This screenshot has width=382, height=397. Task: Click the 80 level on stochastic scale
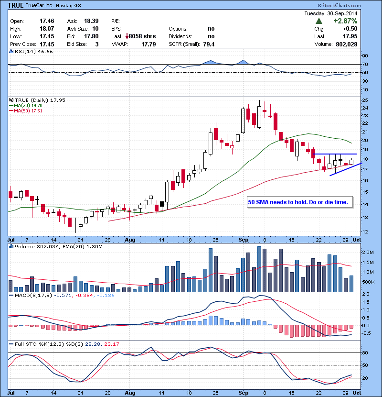pyautogui.click(x=365, y=353)
